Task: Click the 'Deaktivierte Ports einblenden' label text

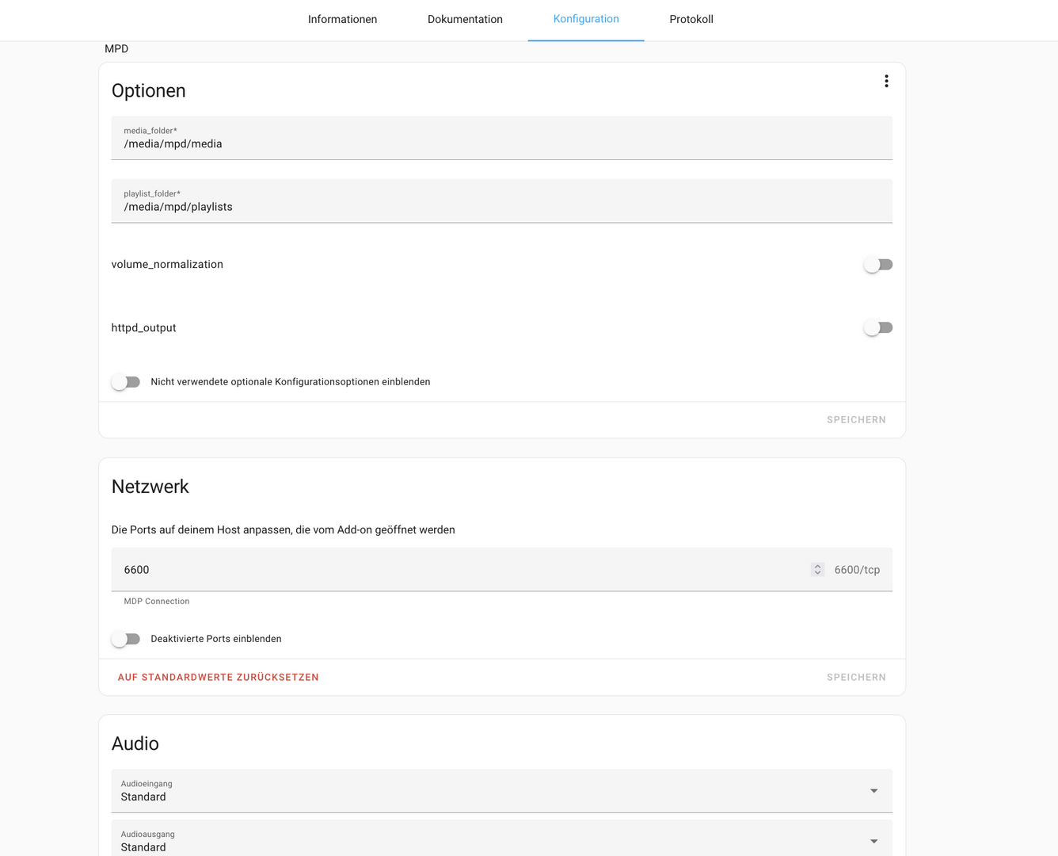Action: coord(216,639)
